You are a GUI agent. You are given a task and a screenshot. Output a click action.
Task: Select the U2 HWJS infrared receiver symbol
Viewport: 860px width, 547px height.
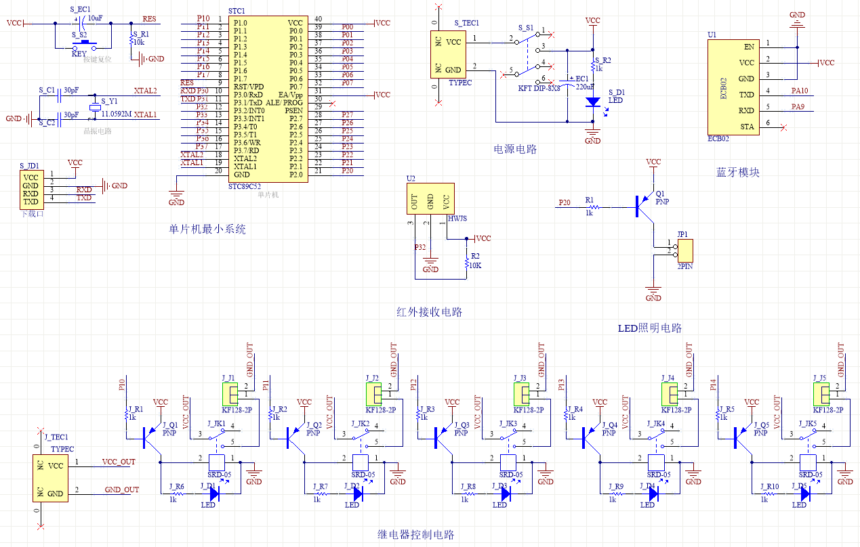(430, 199)
